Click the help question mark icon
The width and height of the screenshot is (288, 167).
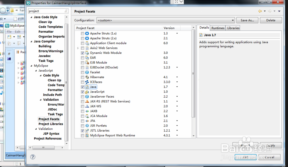pyautogui.click(x=33, y=157)
